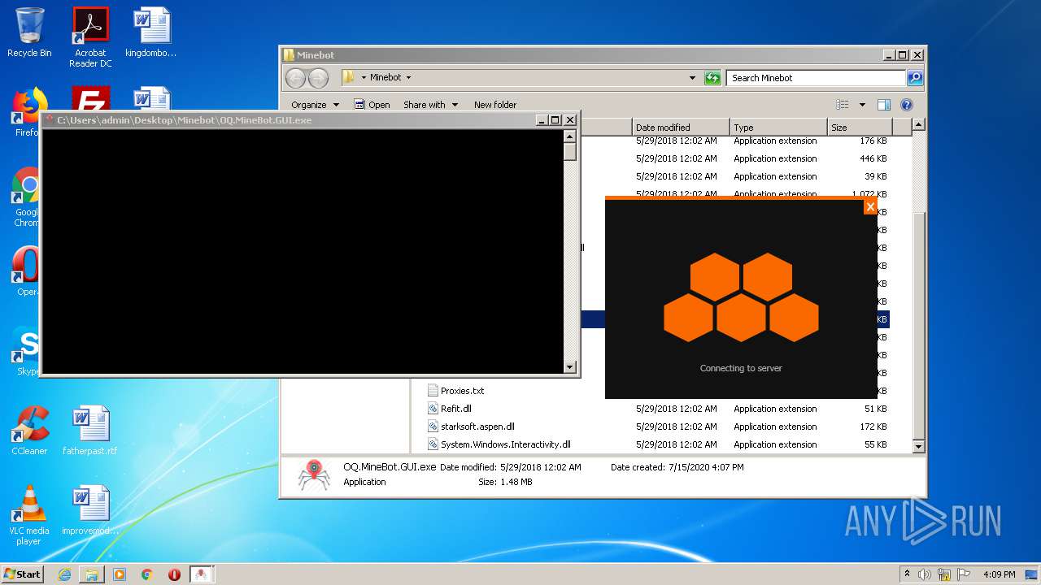Select VLC media player shortcut
Screen dimensions: 1041x585
click(29, 515)
